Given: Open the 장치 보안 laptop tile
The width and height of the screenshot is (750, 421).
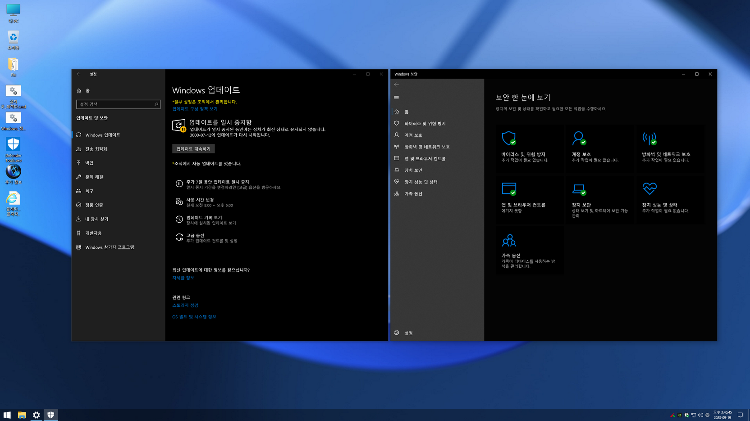Looking at the screenshot, I should pyautogui.click(x=600, y=200).
